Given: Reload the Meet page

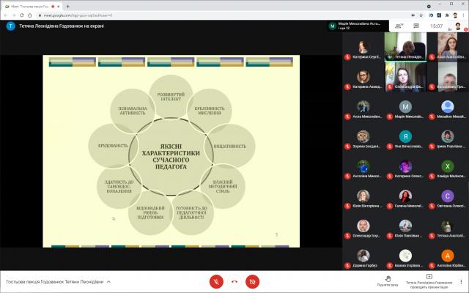Looking at the screenshot, I should tap(29, 15).
